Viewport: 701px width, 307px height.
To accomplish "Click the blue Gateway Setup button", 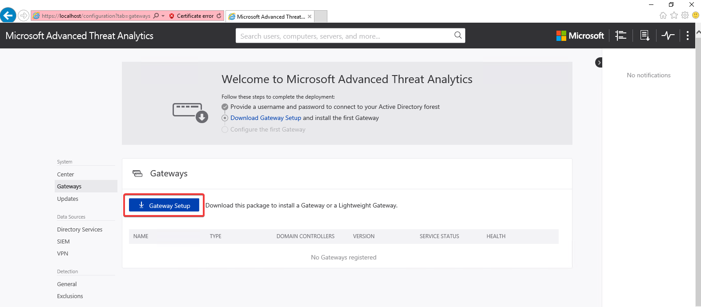I will [x=164, y=205].
